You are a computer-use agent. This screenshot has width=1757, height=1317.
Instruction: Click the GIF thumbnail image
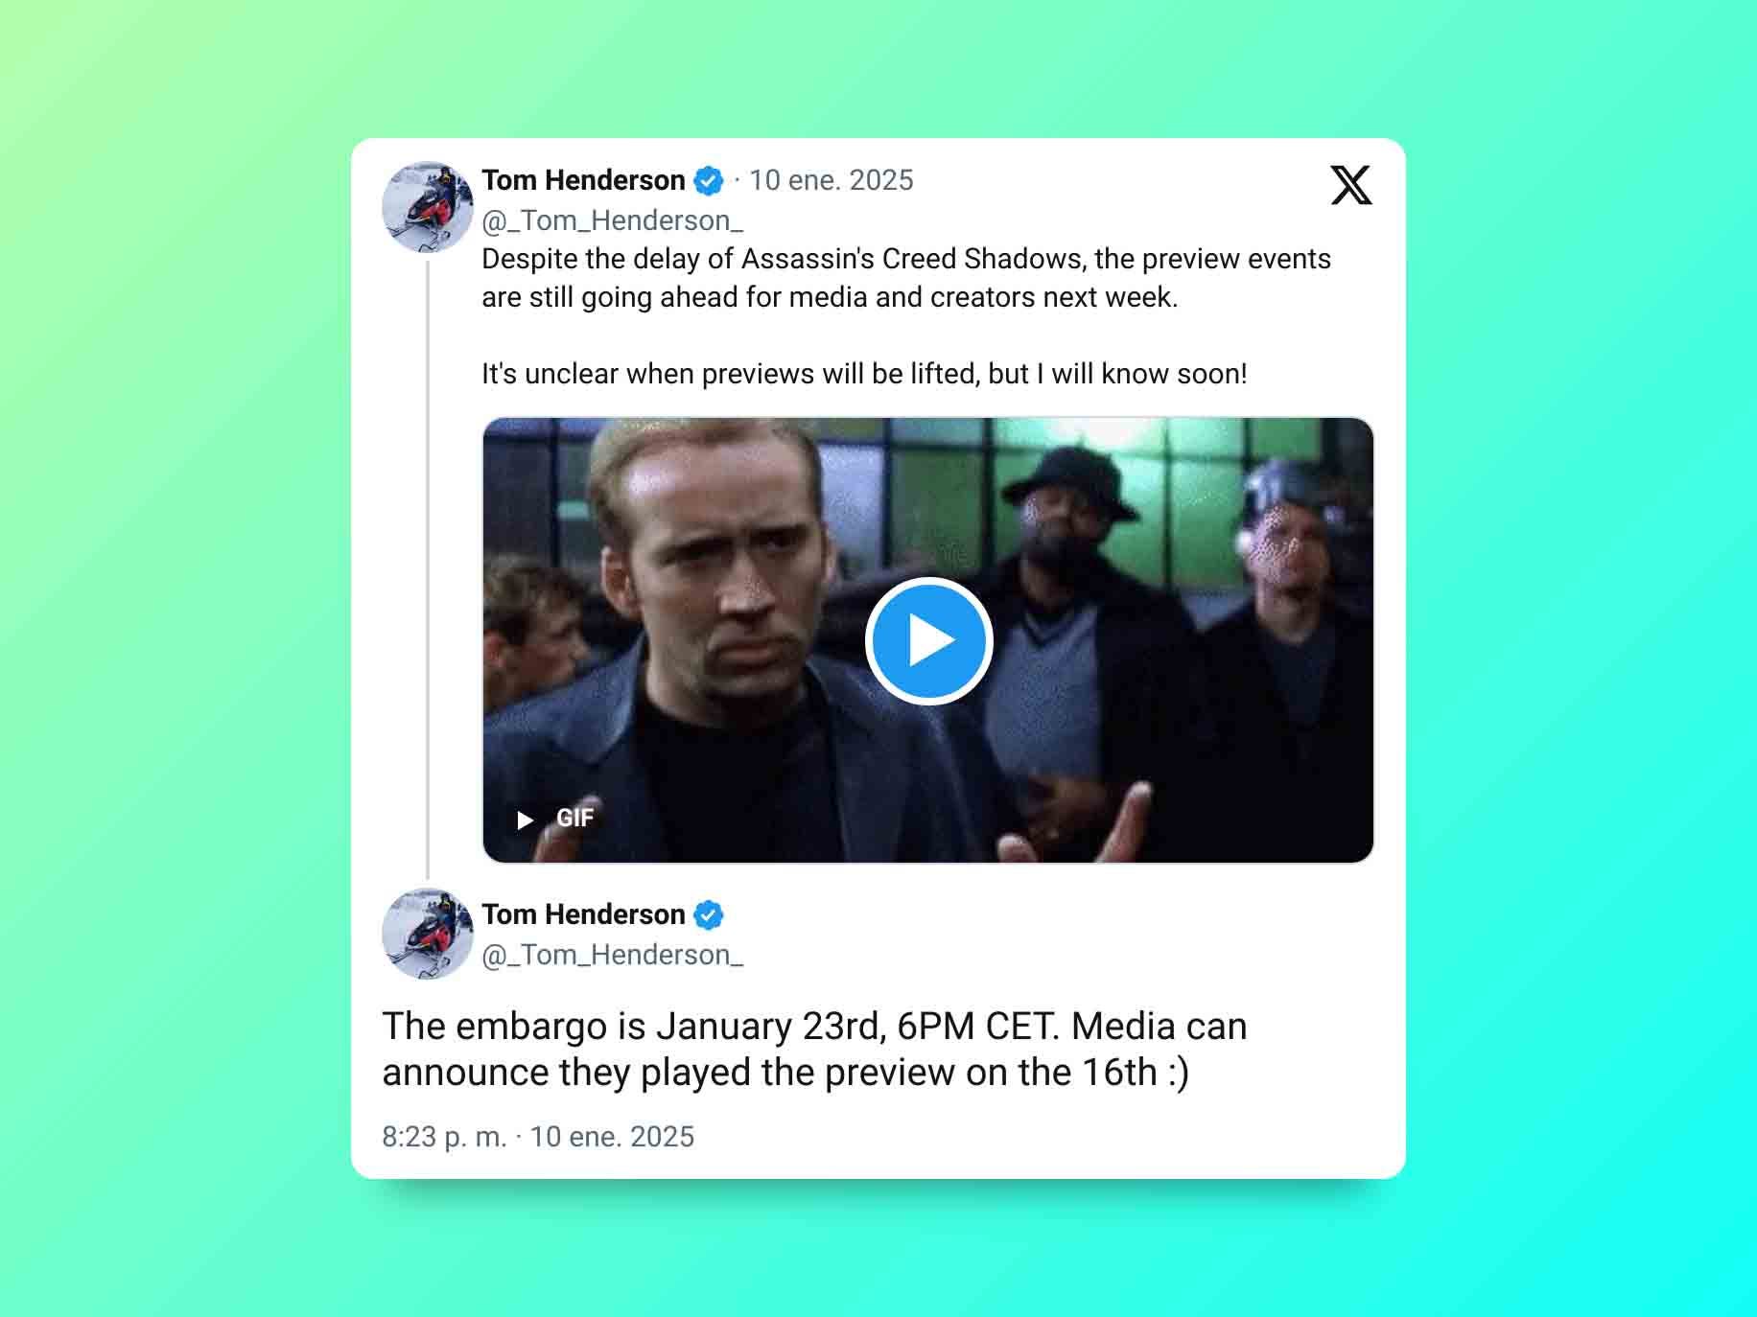(x=928, y=640)
